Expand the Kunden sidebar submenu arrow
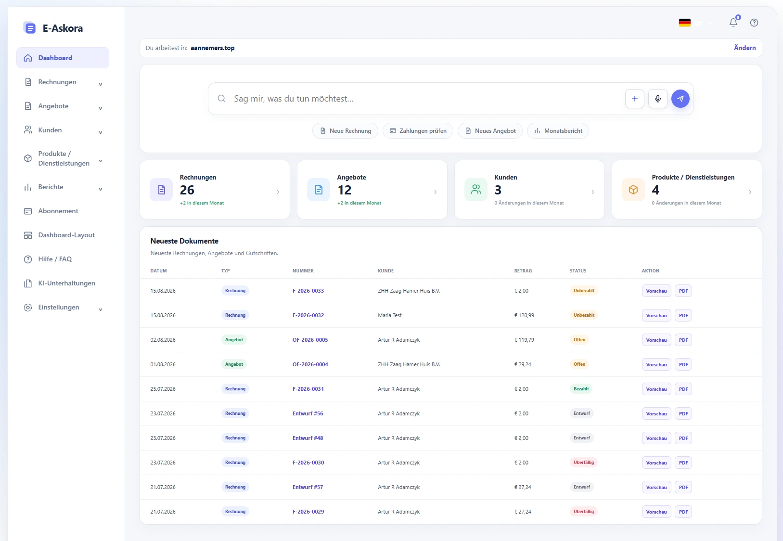Image resolution: width=783 pixels, height=541 pixels. point(101,132)
